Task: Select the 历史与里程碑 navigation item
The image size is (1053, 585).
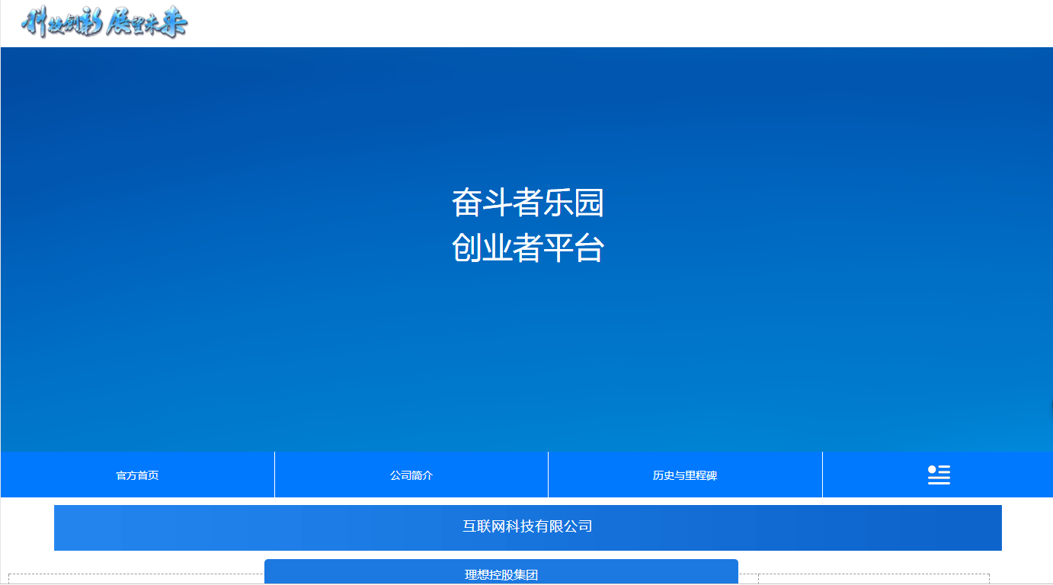Action: (685, 475)
